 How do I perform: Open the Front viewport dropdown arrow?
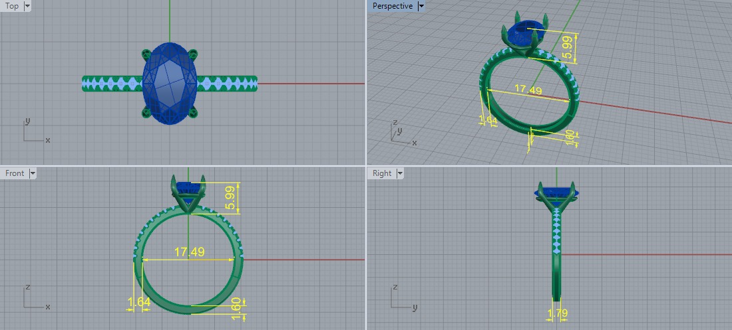pyautogui.click(x=32, y=173)
